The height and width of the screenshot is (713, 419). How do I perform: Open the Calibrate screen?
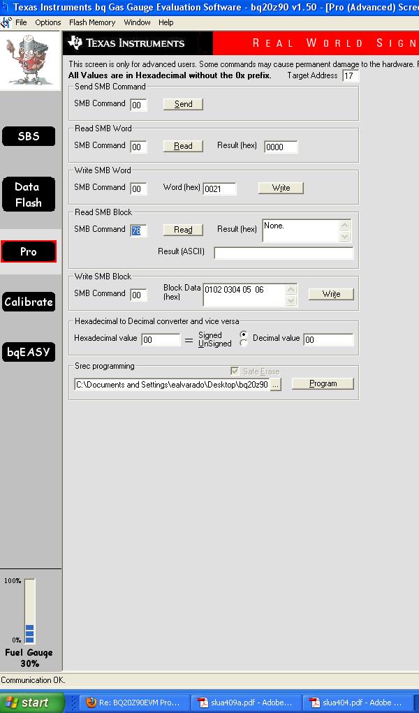(x=29, y=302)
